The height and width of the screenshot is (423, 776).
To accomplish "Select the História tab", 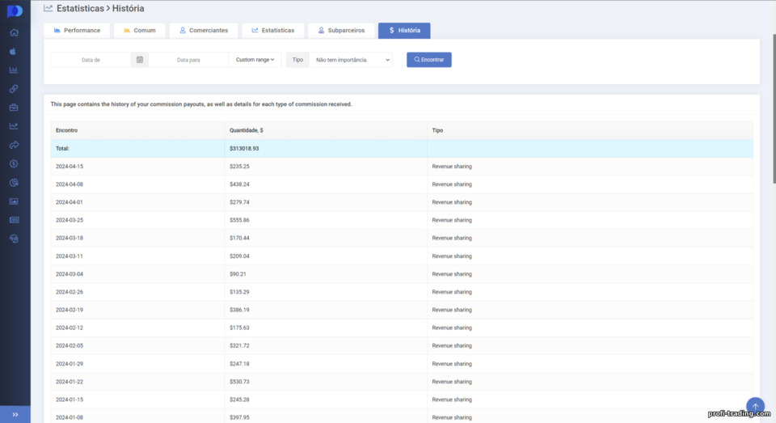I will pos(404,30).
